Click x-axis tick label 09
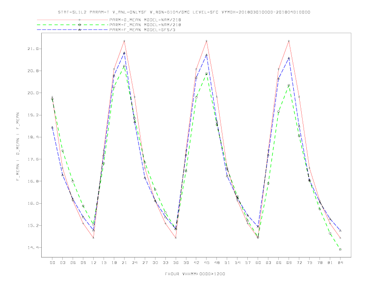371x286 pixels. (x=83, y=263)
